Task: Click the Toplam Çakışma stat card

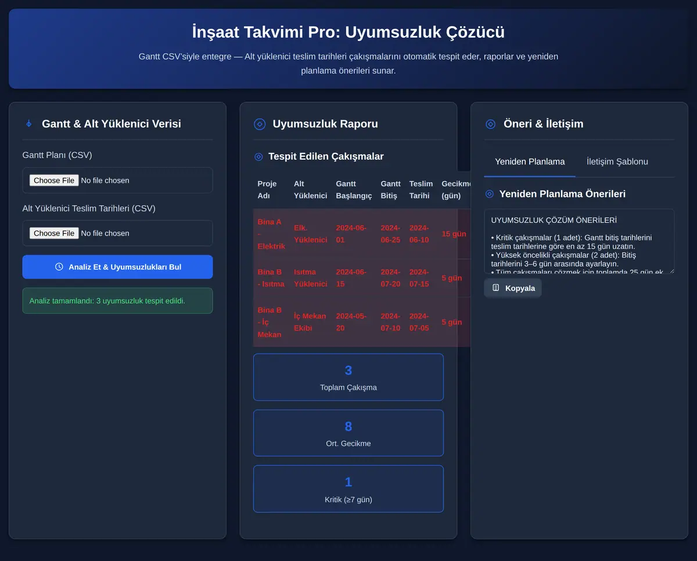Action: pyautogui.click(x=348, y=377)
